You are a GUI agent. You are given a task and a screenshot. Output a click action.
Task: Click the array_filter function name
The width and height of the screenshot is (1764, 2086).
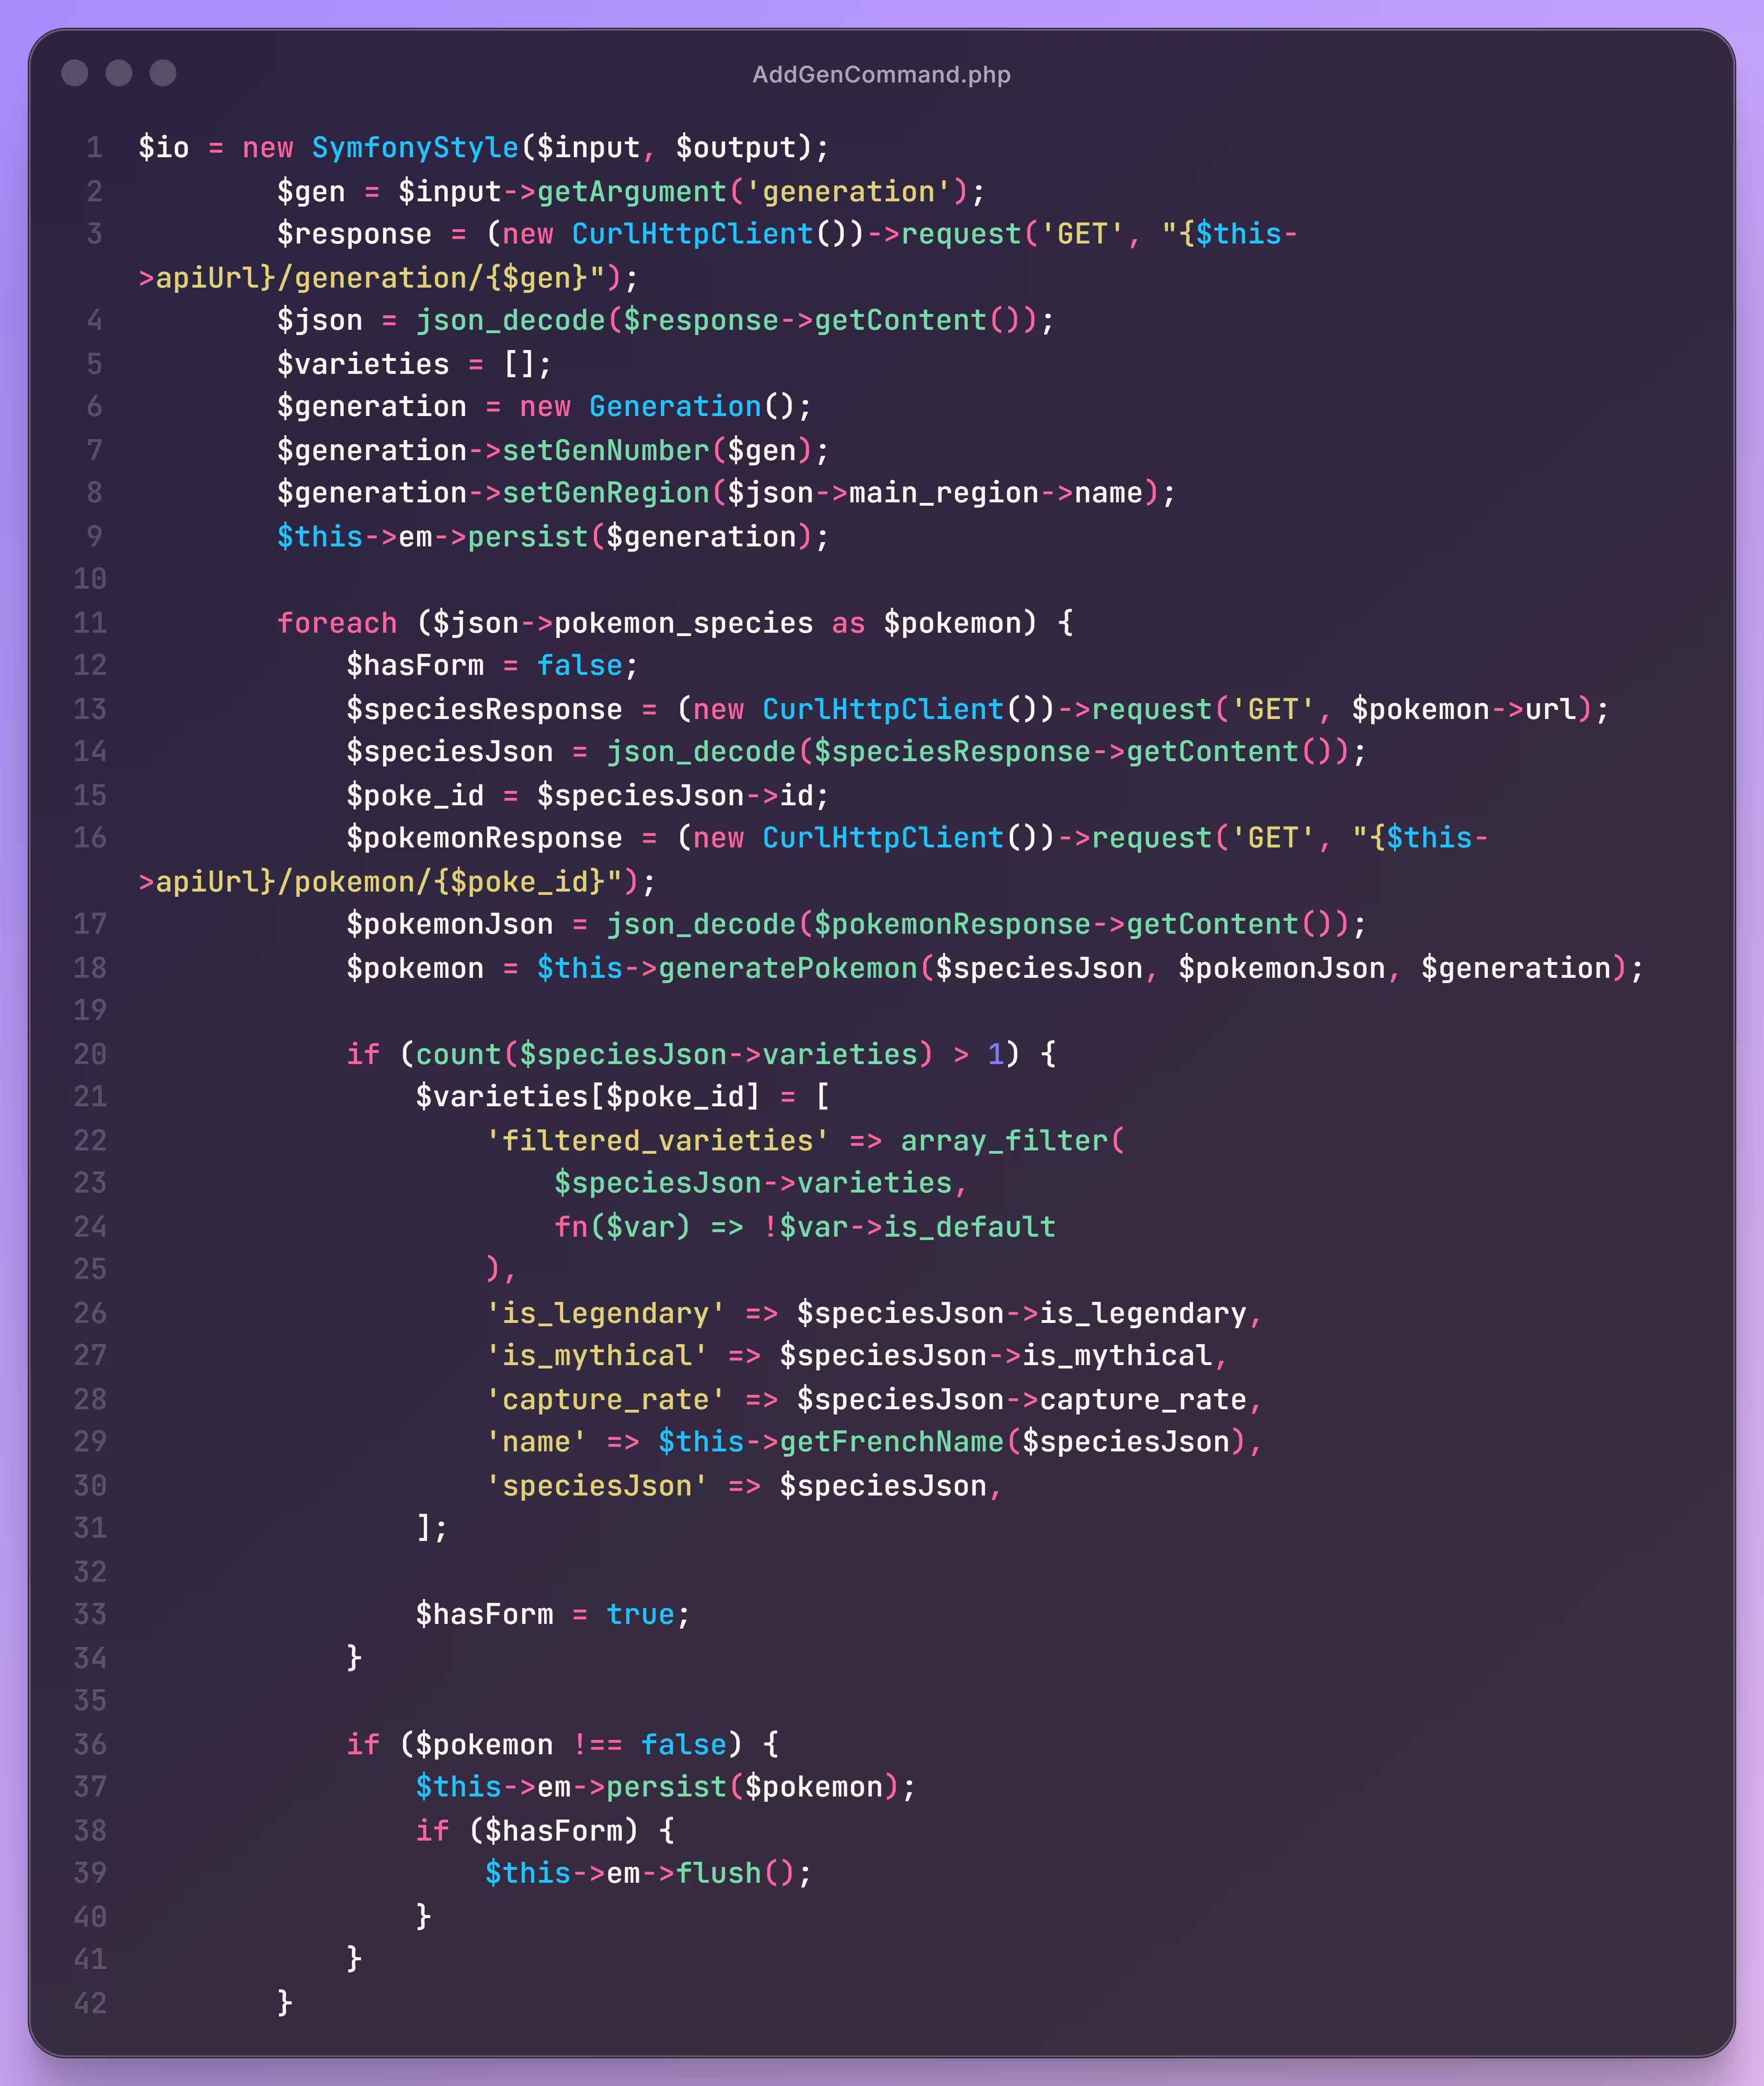[x=1005, y=1141]
